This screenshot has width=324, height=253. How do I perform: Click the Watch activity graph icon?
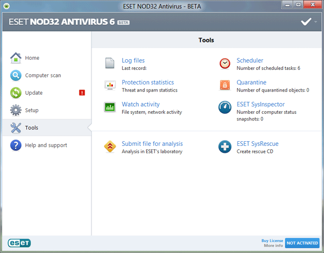pos(110,107)
